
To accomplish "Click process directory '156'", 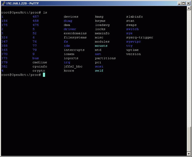I will coord(4,21).
